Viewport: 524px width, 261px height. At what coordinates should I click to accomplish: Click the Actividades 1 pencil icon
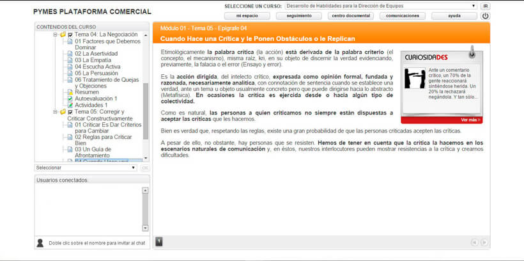[x=70, y=105]
